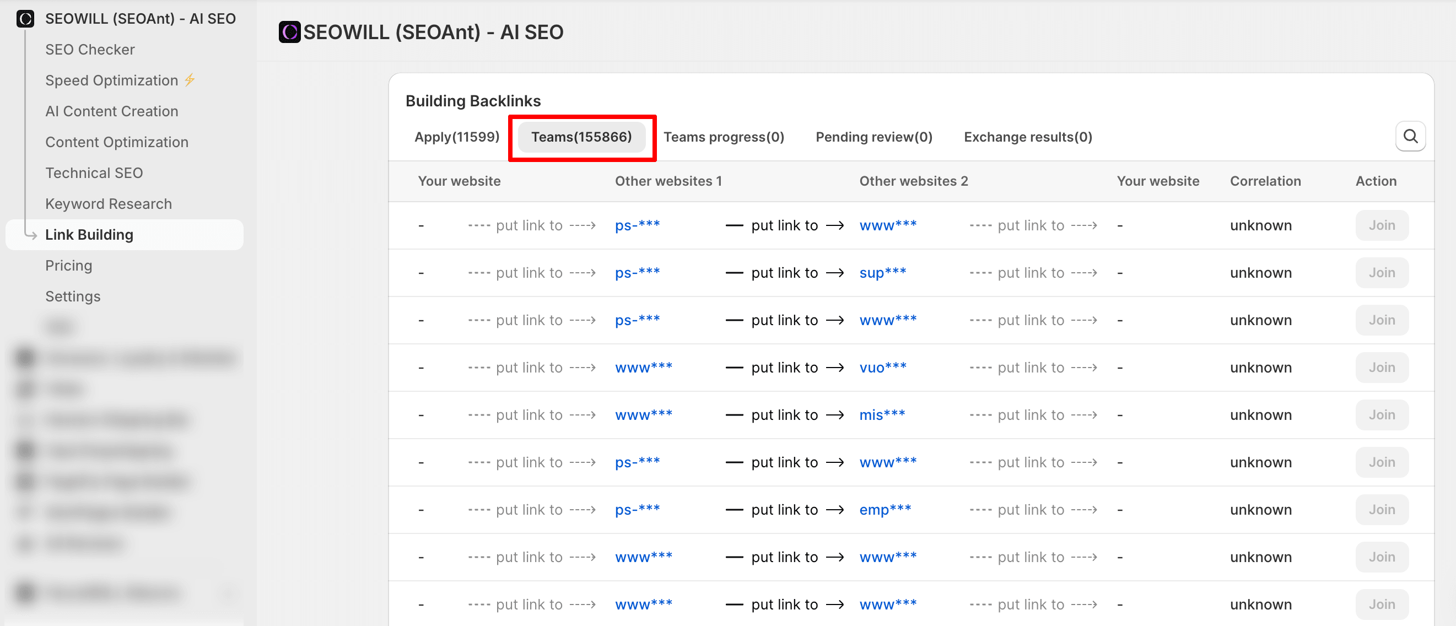Click the search magnifier icon
1456x626 pixels.
point(1410,136)
